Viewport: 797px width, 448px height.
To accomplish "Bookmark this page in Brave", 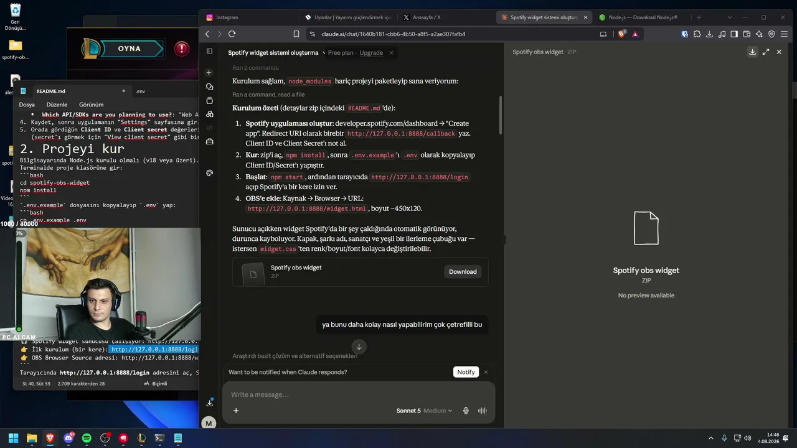I will pos(296,34).
